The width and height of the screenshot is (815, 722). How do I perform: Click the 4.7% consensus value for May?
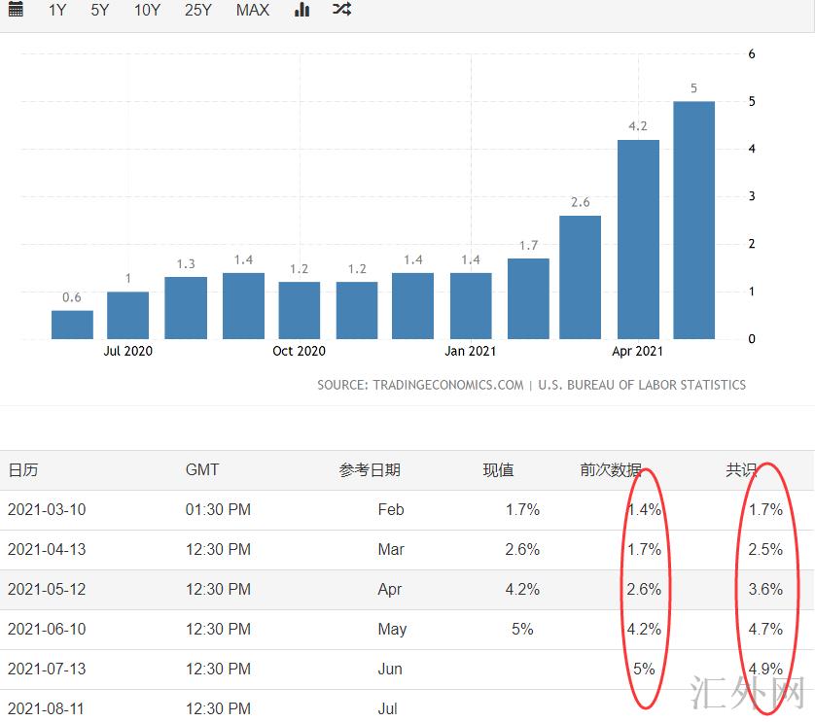tap(765, 629)
